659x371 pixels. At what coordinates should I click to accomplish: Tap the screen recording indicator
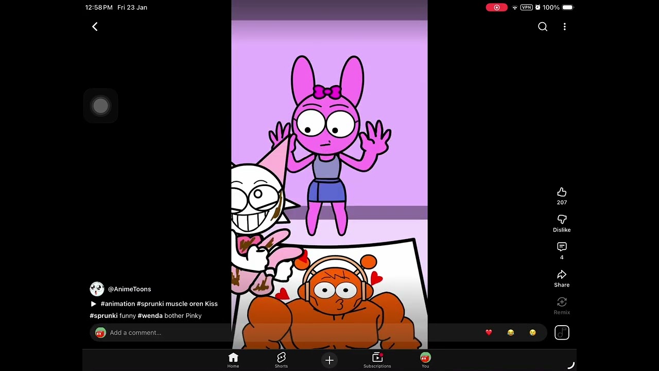click(x=497, y=8)
